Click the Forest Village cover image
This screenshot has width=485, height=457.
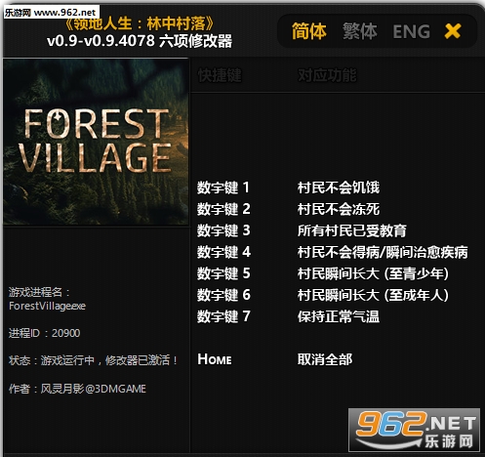[96, 142]
